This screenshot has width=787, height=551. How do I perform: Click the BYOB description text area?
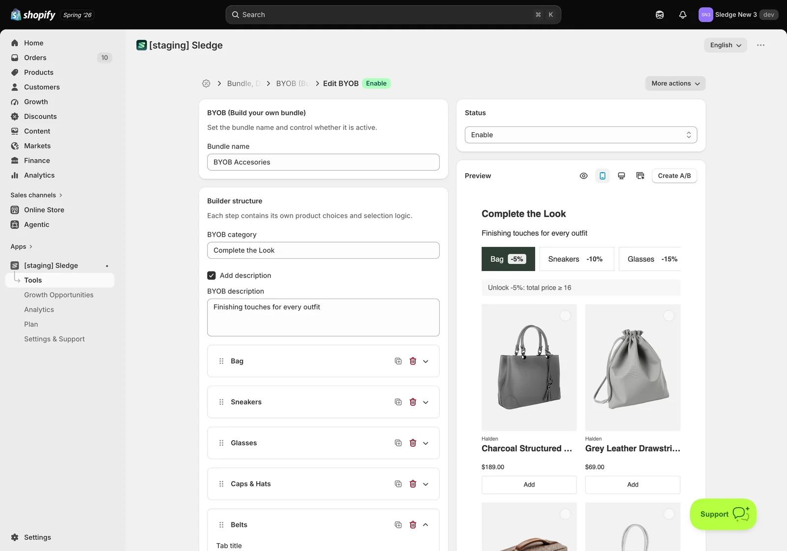click(x=323, y=318)
